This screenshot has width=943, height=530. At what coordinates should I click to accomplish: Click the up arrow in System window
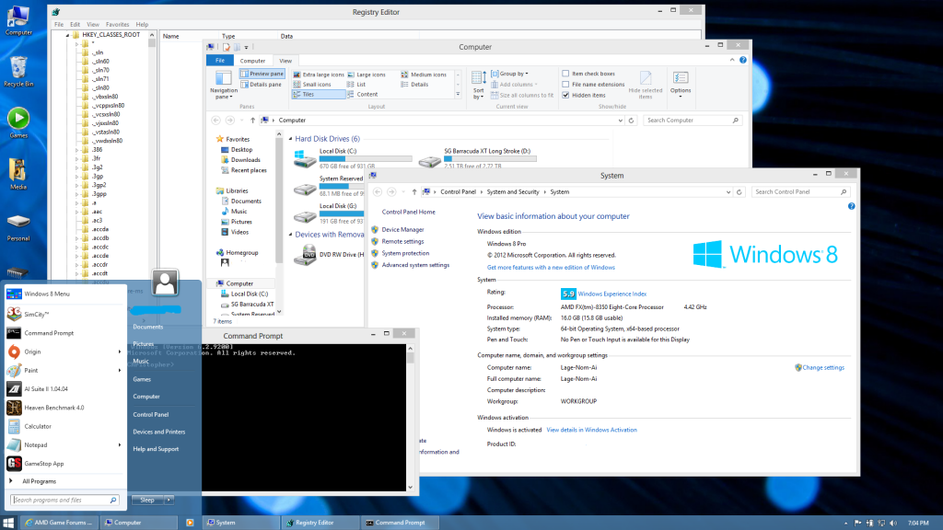(413, 191)
